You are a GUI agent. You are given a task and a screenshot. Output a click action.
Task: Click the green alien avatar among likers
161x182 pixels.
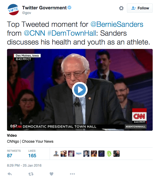(109, 154)
